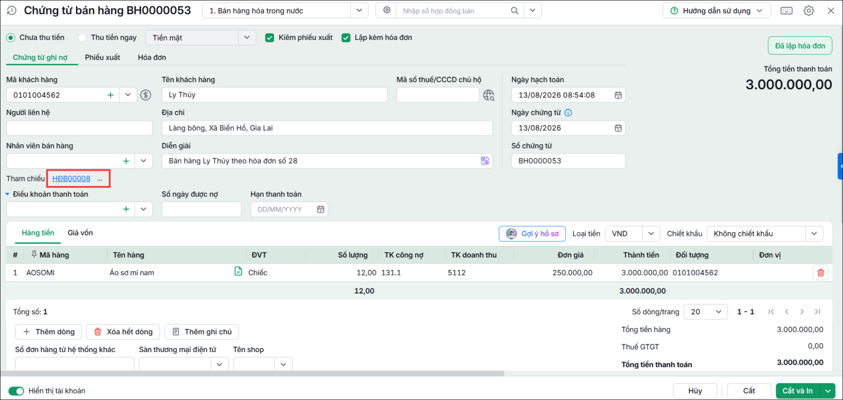Open the Chiết khấu discount dropdown
This screenshot has height=400, width=843.
(814, 234)
